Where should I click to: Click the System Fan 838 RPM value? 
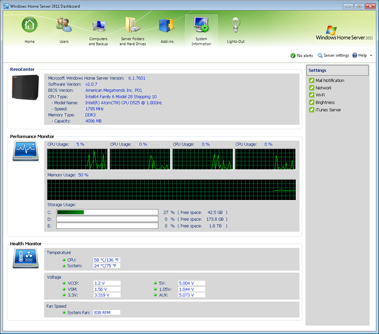point(107,312)
